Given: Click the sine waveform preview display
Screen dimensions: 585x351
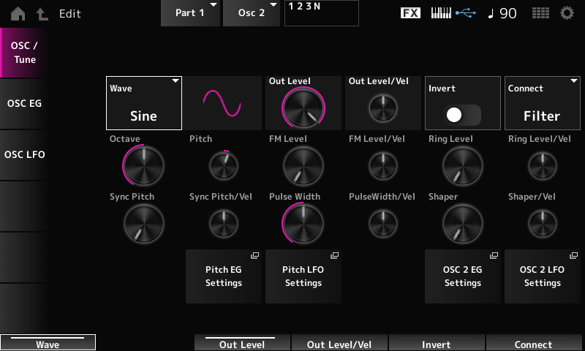Looking at the screenshot, I should pyautogui.click(x=222, y=103).
